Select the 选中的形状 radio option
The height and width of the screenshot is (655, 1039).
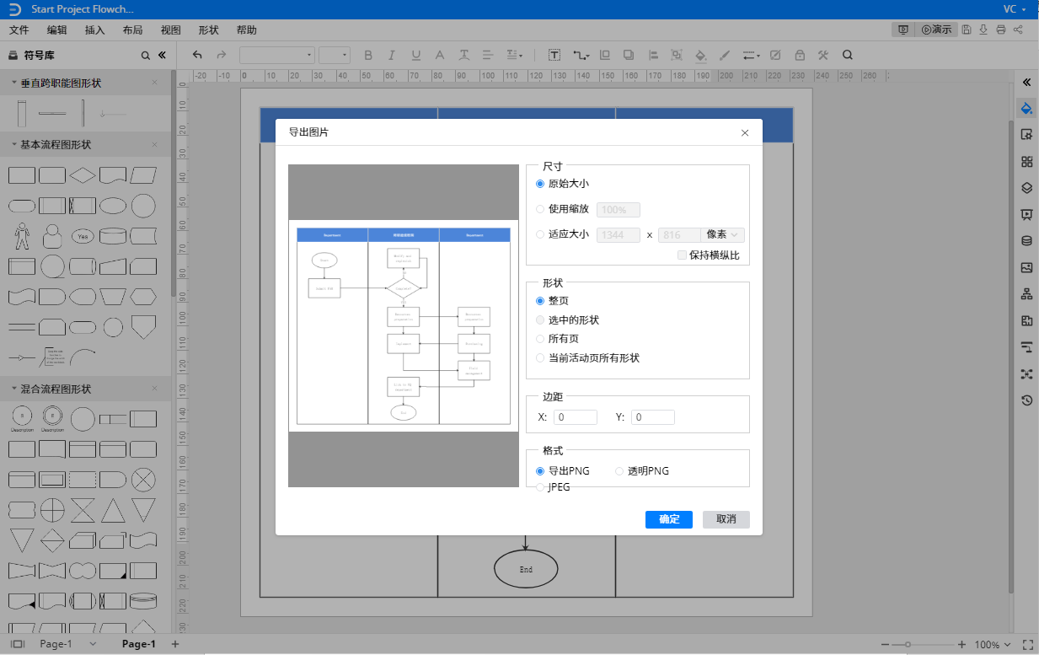click(x=540, y=320)
